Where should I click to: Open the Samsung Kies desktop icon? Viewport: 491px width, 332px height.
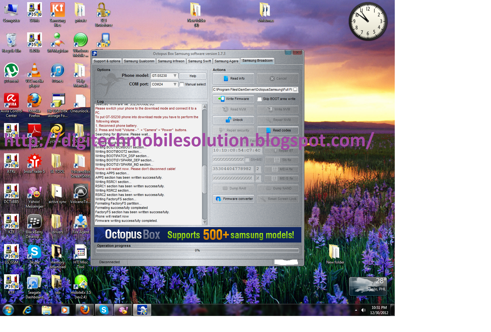[x=58, y=15]
